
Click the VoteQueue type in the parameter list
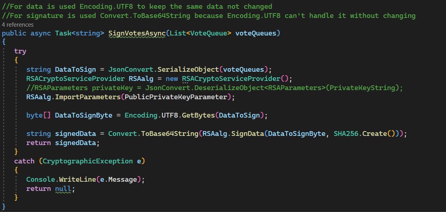209,33
